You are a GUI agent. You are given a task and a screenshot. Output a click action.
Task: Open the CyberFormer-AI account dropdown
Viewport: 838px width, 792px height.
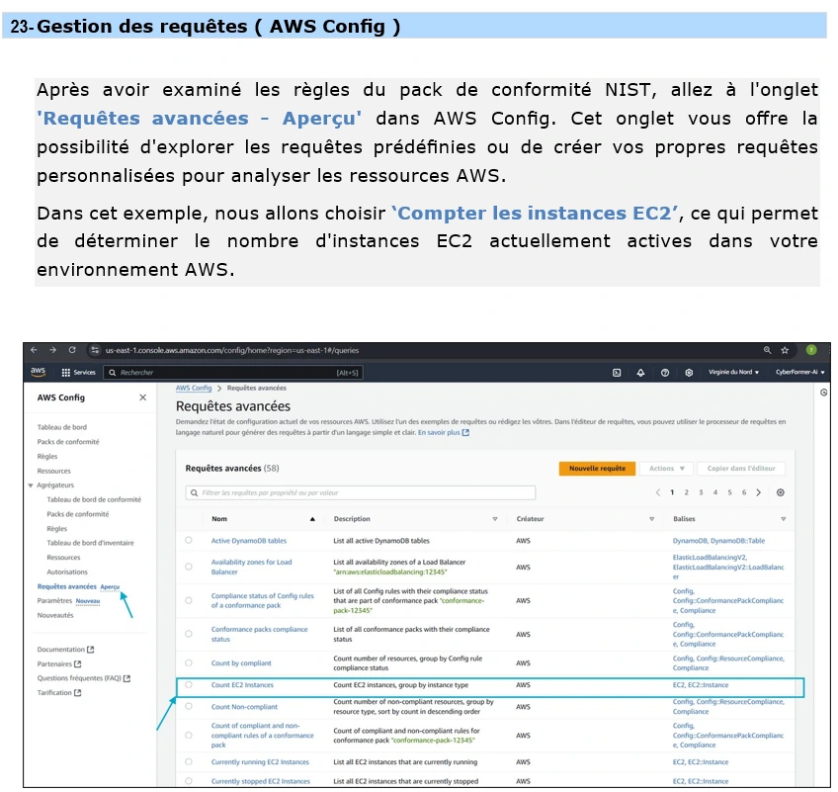pyautogui.click(x=800, y=372)
